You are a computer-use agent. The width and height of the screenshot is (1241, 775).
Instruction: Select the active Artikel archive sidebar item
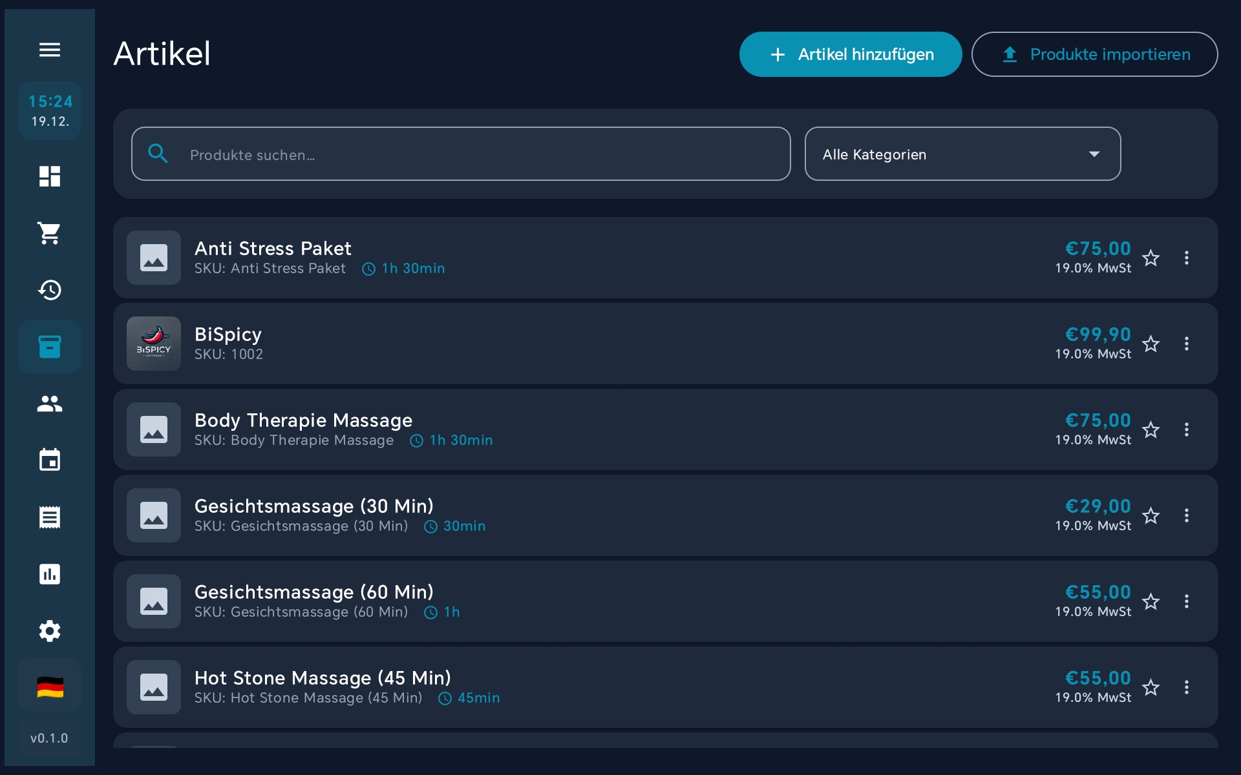49,347
